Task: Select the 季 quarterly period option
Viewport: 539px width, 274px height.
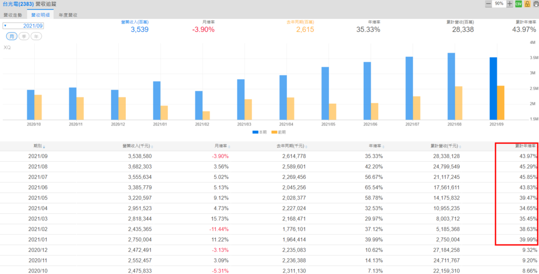Action: 24,36
